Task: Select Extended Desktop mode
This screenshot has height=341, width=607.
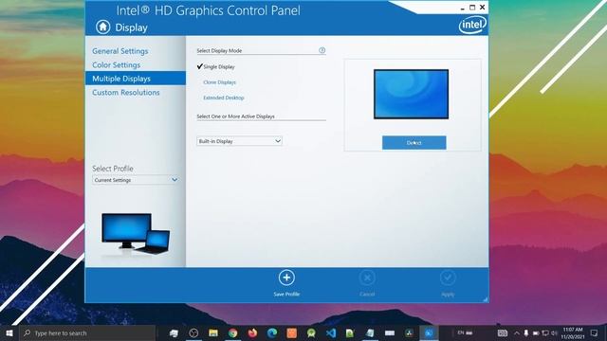Action: (x=224, y=98)
